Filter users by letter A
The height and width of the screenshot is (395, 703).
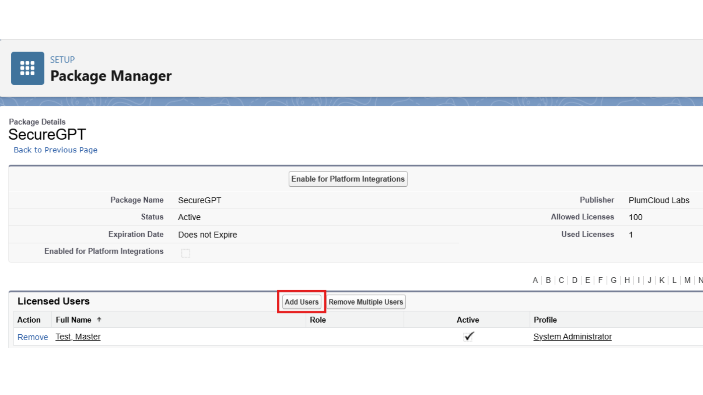[535, 281]
